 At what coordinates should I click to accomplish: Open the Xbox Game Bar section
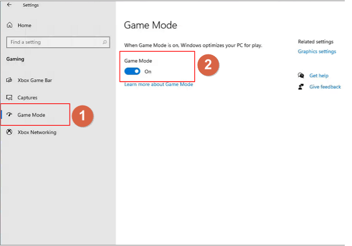click(x=35, y=81)
